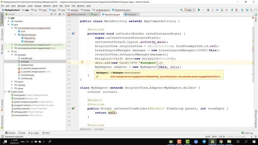Toggle the Gradle tool window on right
The height and width of the screenshot is (145, 258).
[x=256, y=18]
